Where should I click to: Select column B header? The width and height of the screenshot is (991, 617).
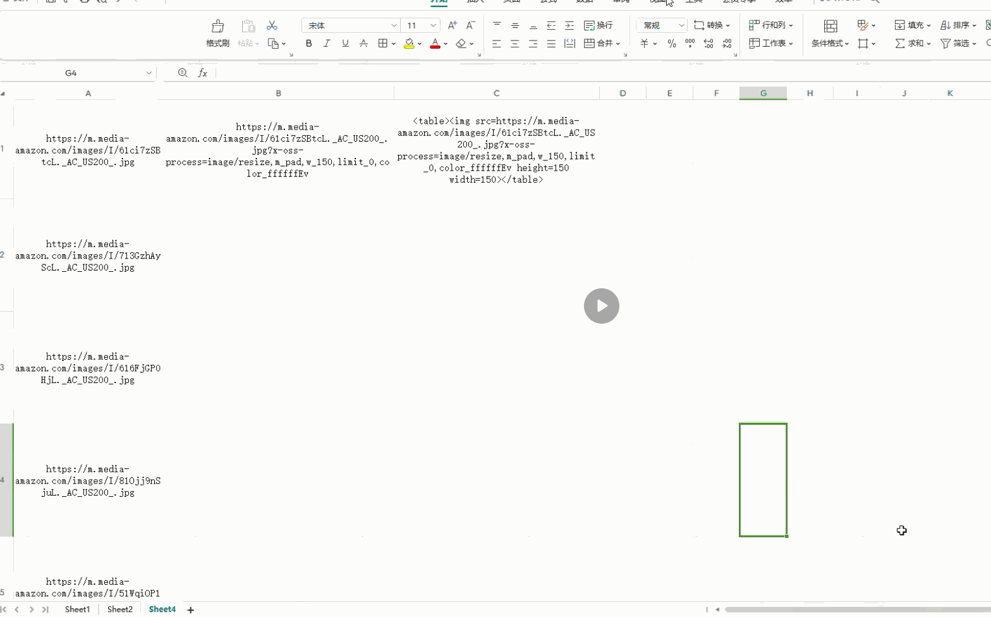click(278, 94)
